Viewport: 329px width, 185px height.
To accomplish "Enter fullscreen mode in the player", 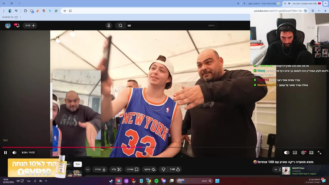I will coord(319,153).
